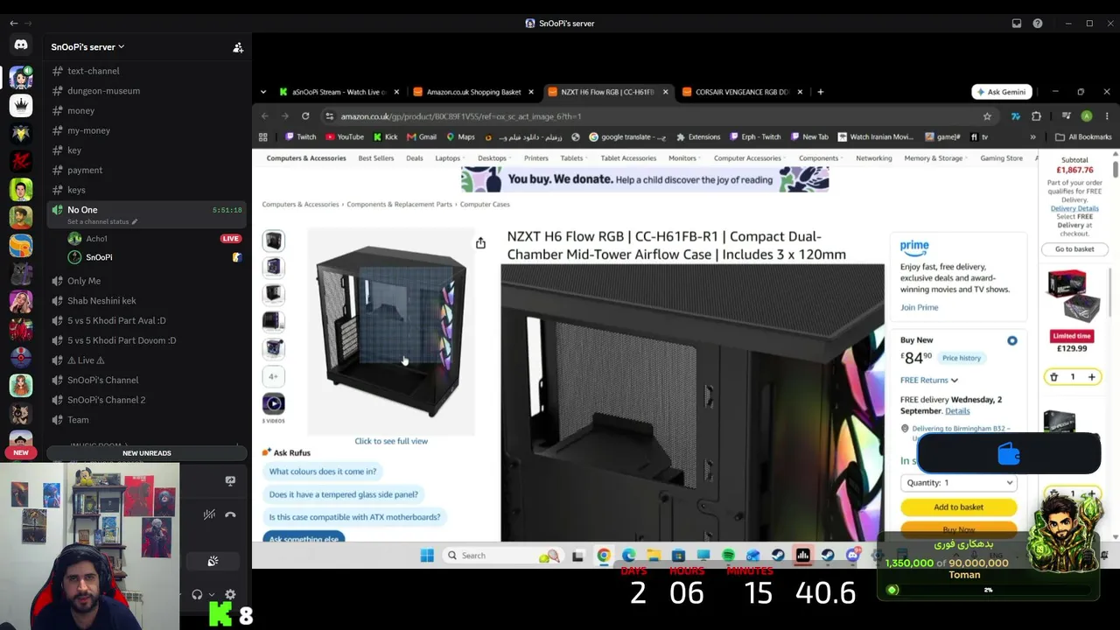Open the 3 VIDEOS thumbnail
Image resolution: width=1120 pixels, height=630 pixels.
click(274, 404)
